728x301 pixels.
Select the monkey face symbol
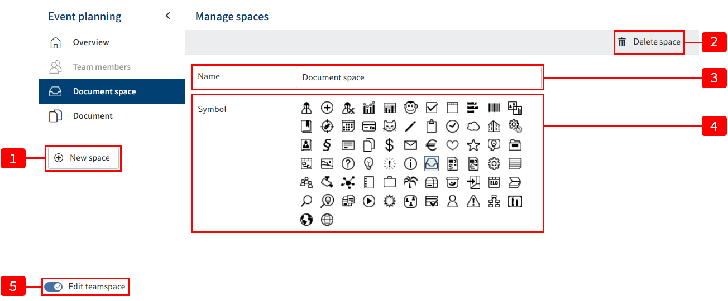[410, 108]
